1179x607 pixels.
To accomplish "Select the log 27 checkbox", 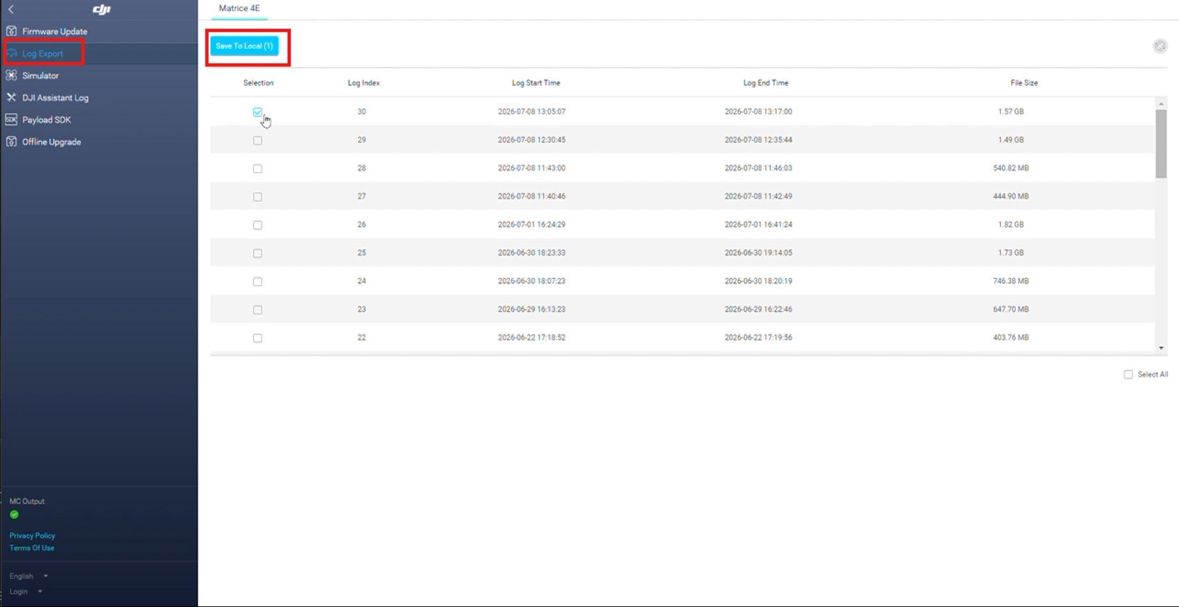I will (257, 197).
